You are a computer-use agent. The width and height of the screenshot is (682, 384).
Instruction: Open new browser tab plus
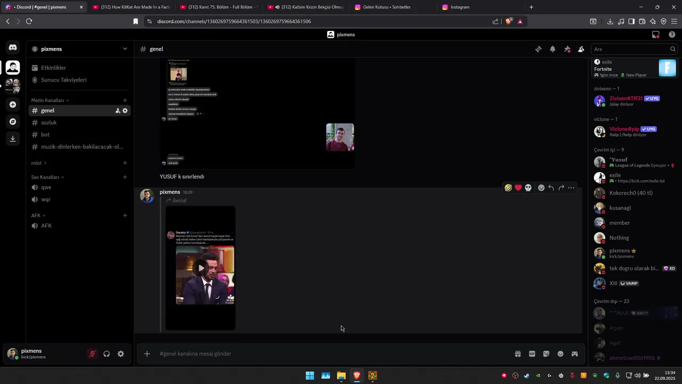531,7
